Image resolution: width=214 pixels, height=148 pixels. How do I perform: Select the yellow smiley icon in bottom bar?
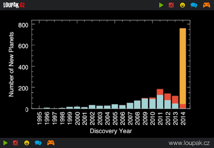[x=27, y=143]
